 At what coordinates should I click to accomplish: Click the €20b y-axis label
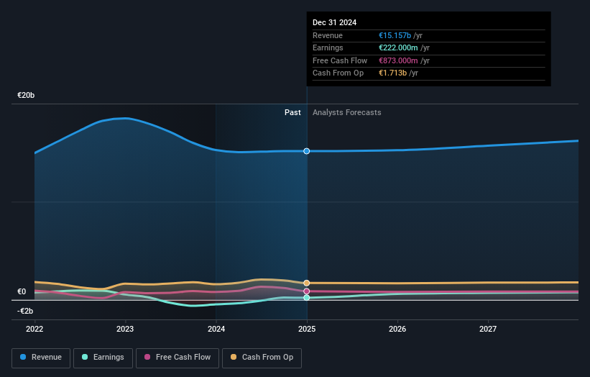pos(26,95)
